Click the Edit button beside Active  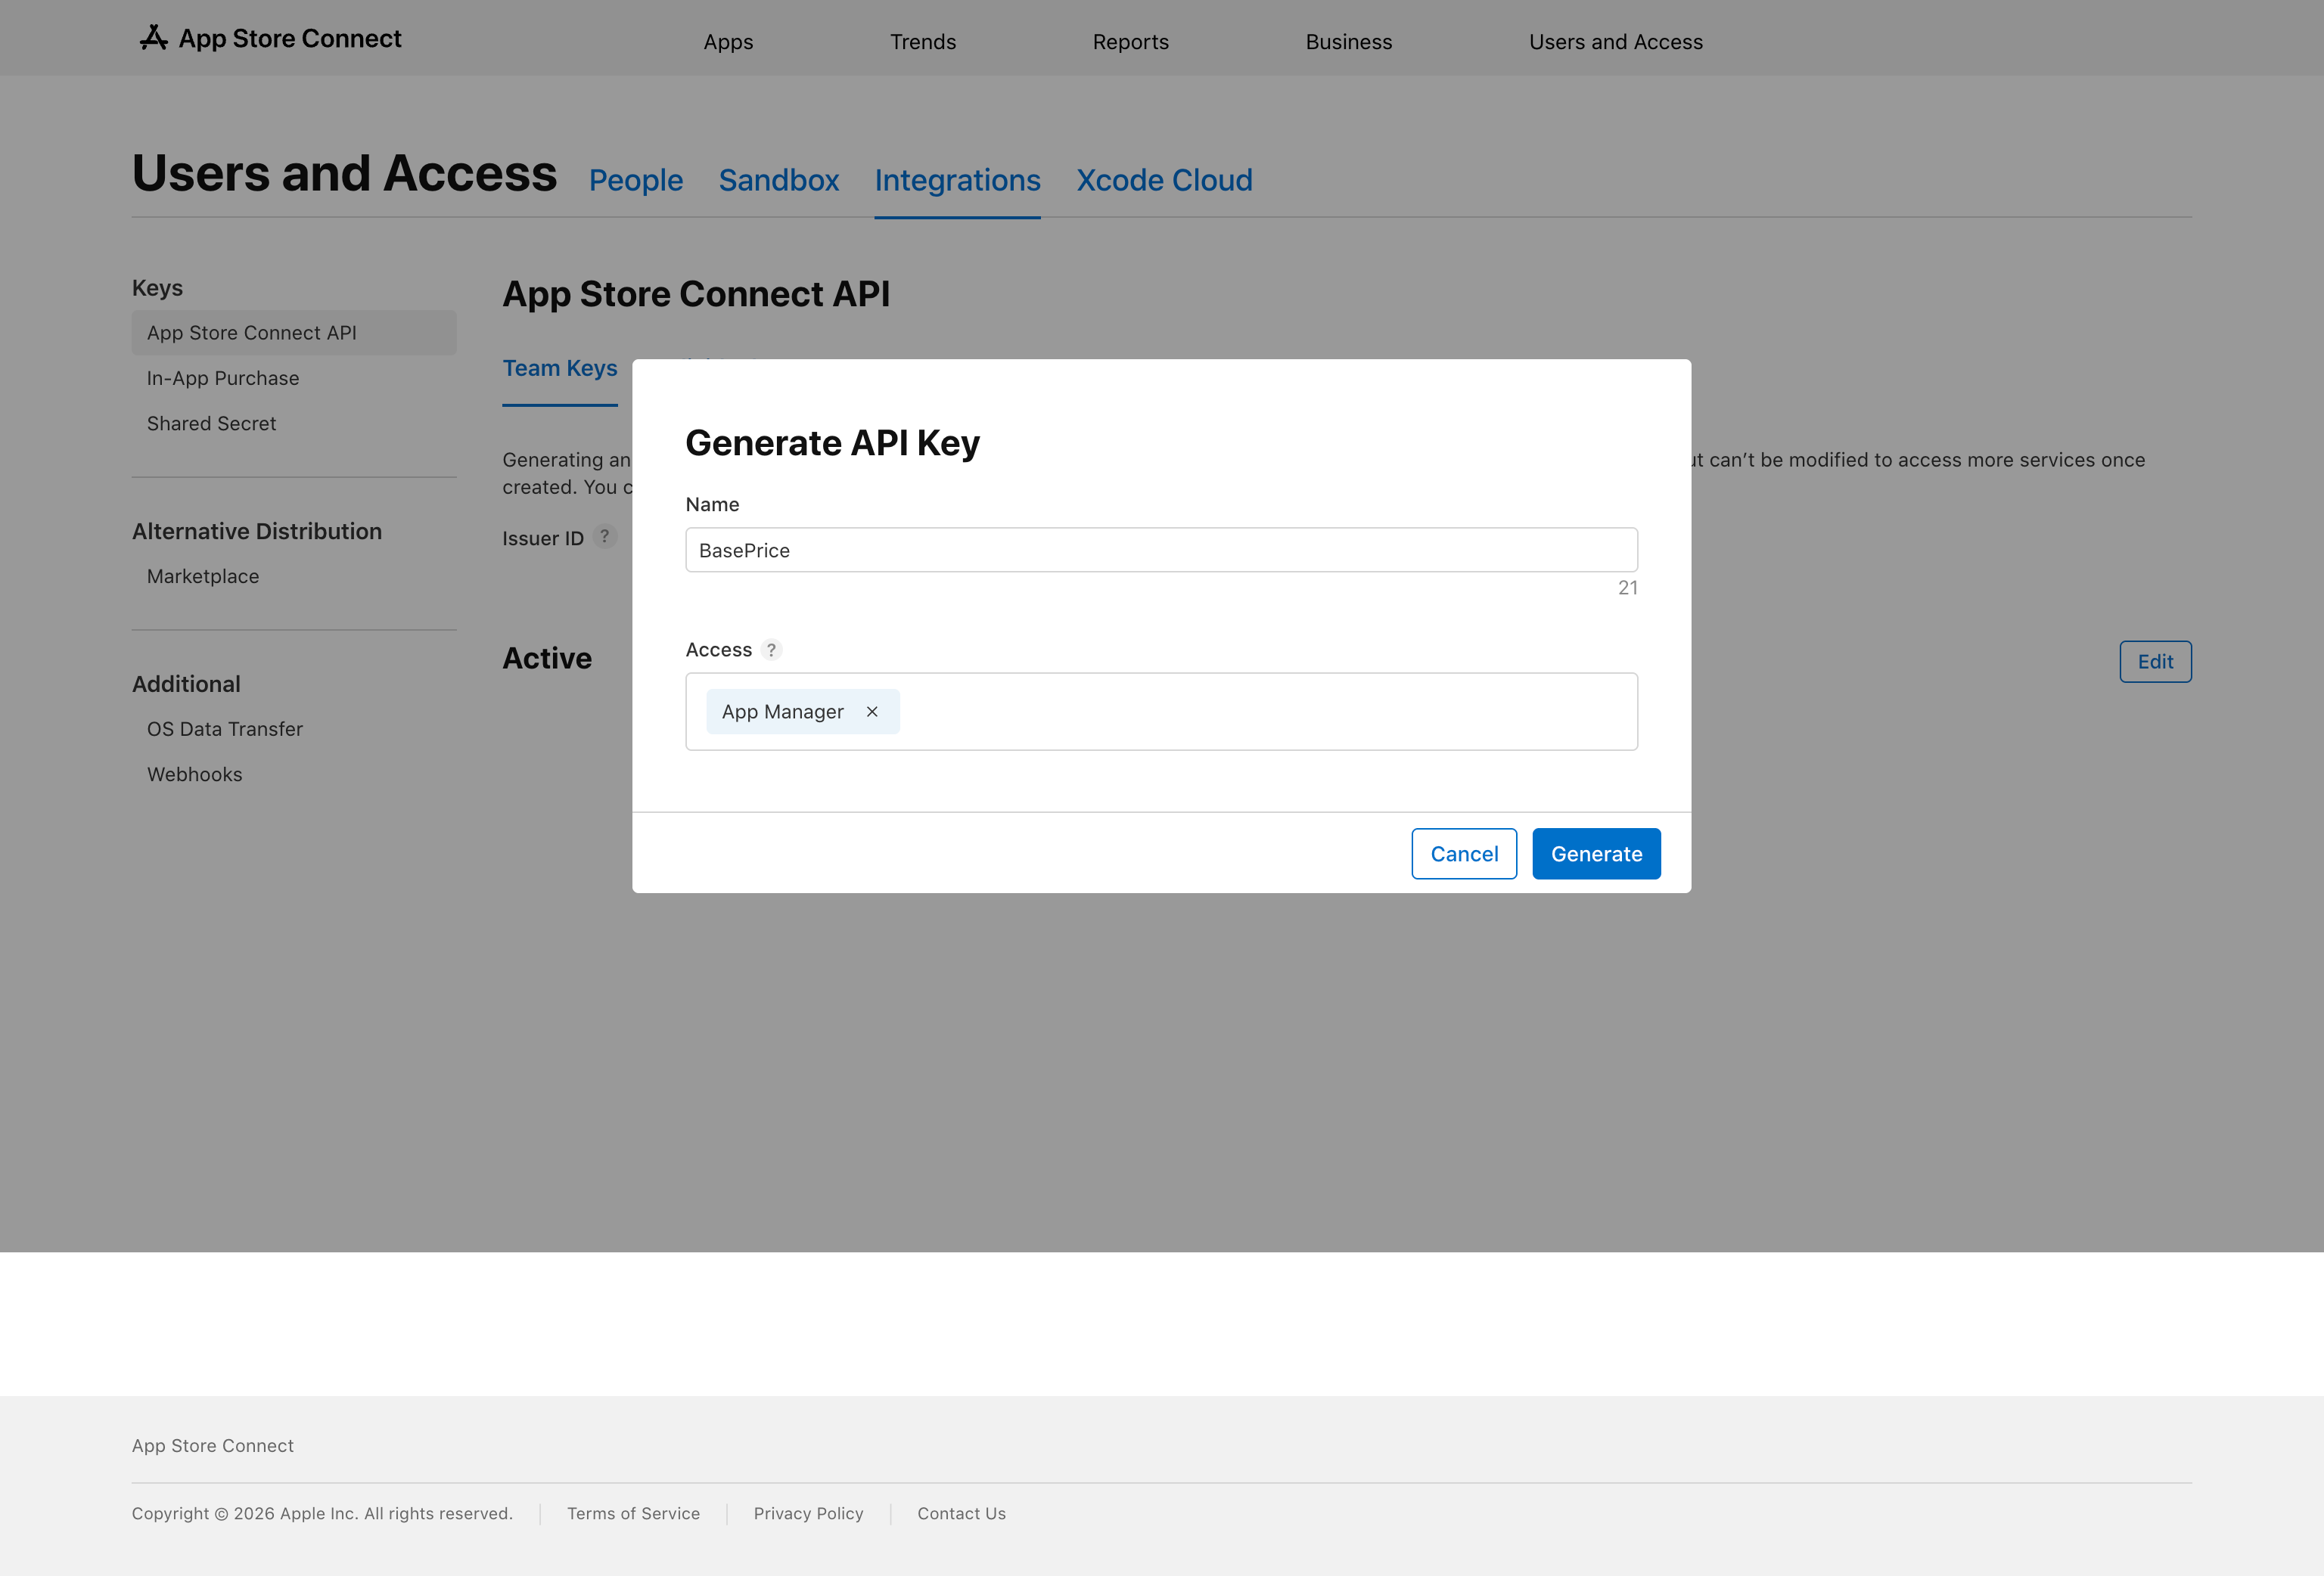[2155, 662]
